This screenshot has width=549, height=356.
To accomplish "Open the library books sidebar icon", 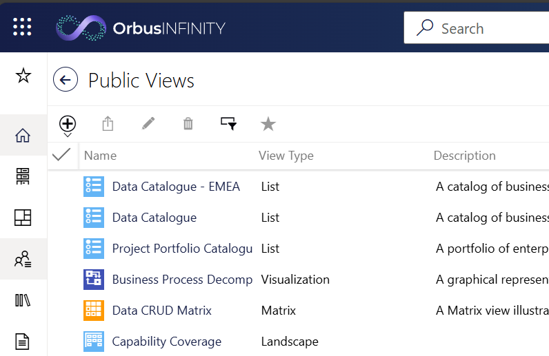I will click(23, 300).
